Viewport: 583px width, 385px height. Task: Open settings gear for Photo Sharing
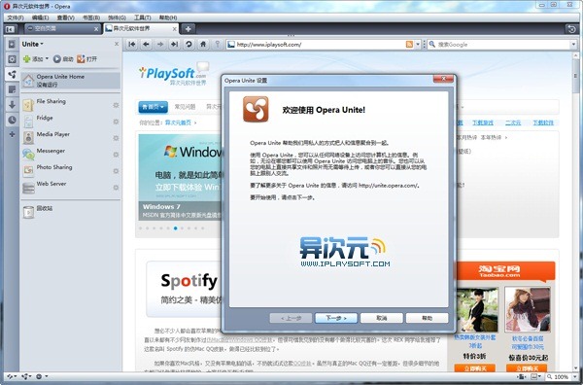(x=116, y=171)
